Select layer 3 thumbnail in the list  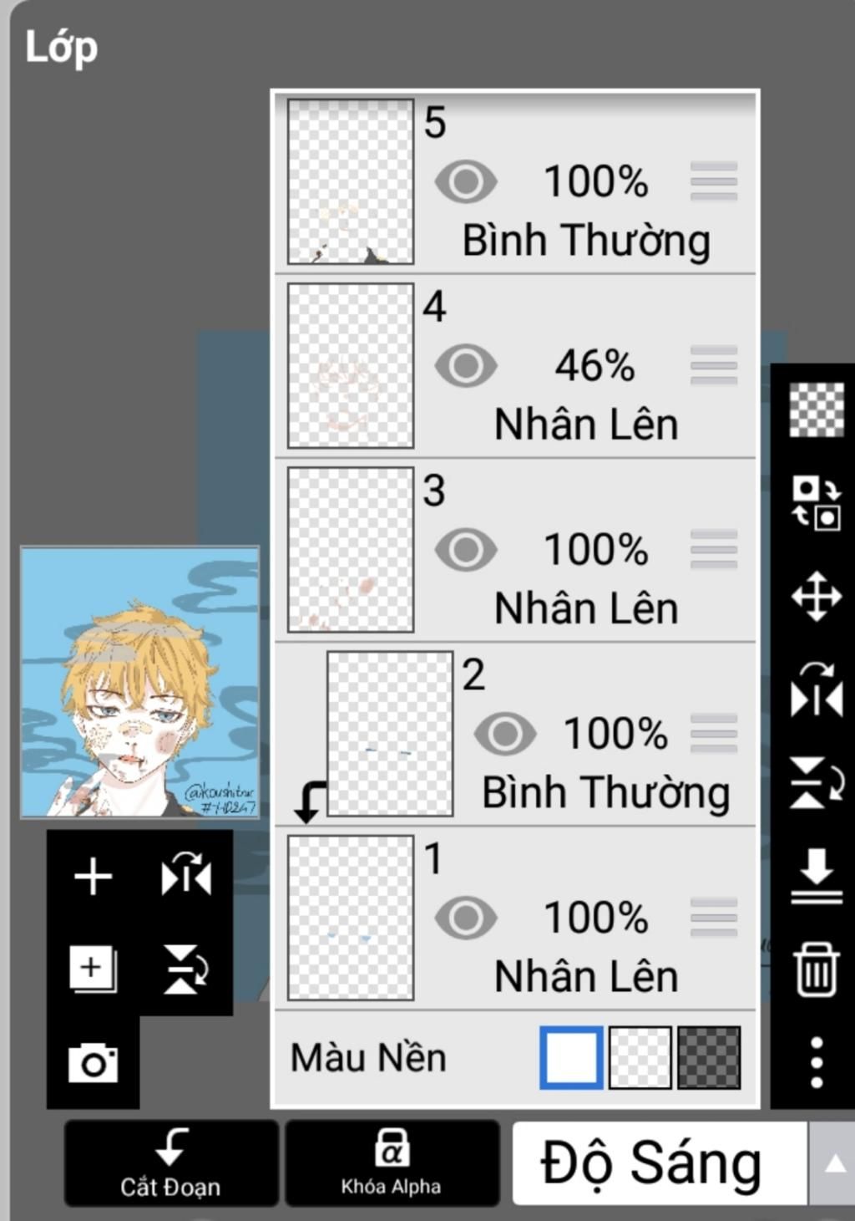[x=350, y=550]
